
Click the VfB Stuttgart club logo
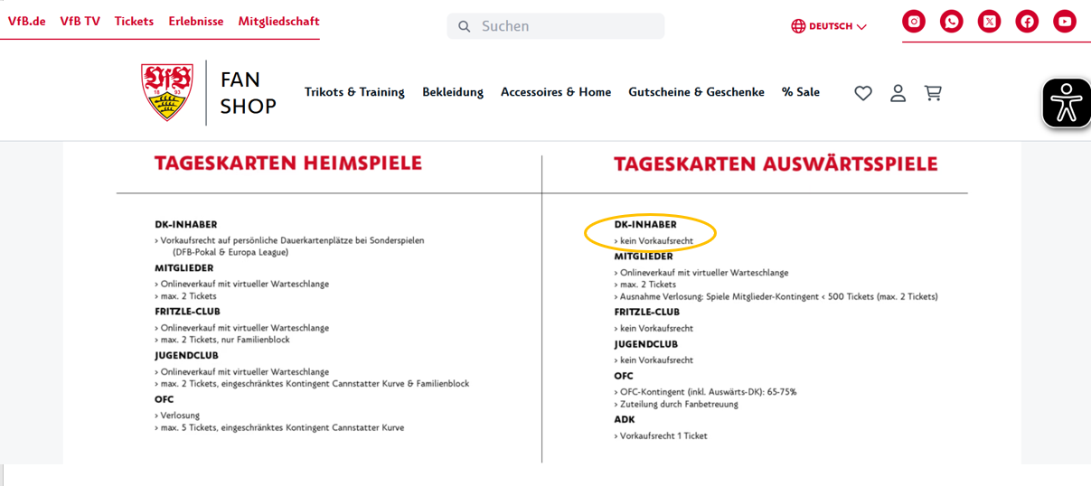click(x=167, y=92)
